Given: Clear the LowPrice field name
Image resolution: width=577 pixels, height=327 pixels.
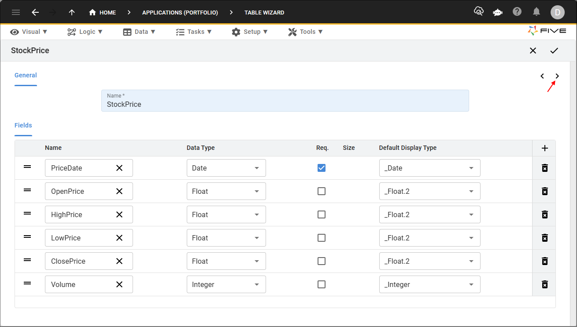Looking at the screenshot, I should [119, 238].
